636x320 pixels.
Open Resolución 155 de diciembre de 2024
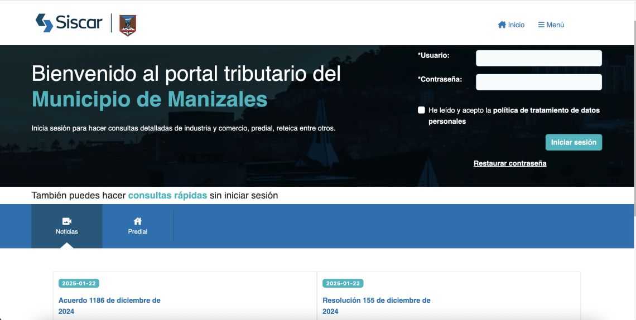(x=377, y=306)
